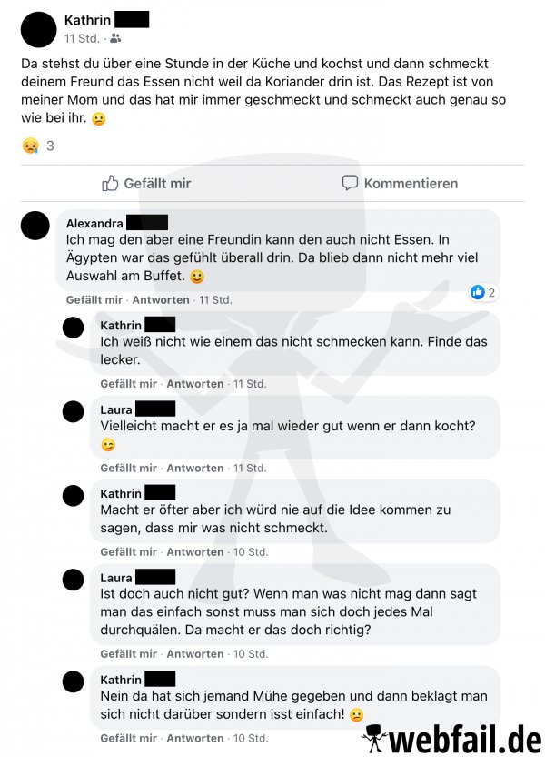The width and height of the screenshot is (545, 757).
Task: Open Alexandra's profile name link
Action: point(94,223)
